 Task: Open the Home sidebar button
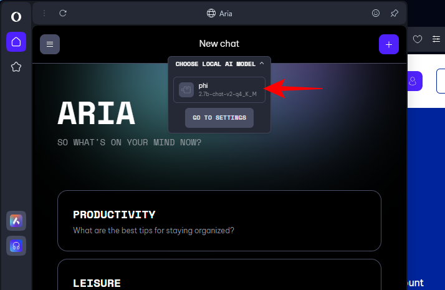16,42
